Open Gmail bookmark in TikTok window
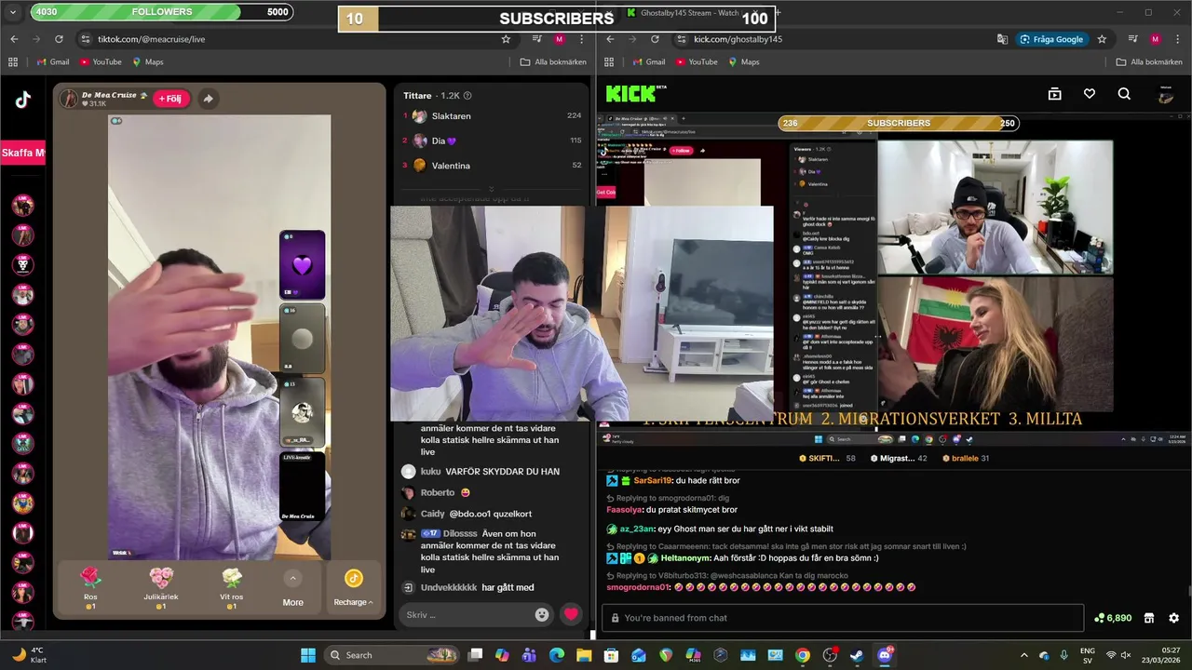This screenshot has height=670, width=1192. point(52,62)
